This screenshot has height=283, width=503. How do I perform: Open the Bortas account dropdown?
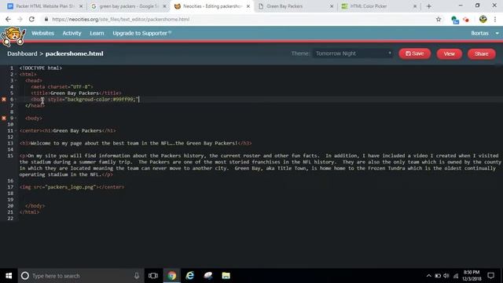pos(485,33)
